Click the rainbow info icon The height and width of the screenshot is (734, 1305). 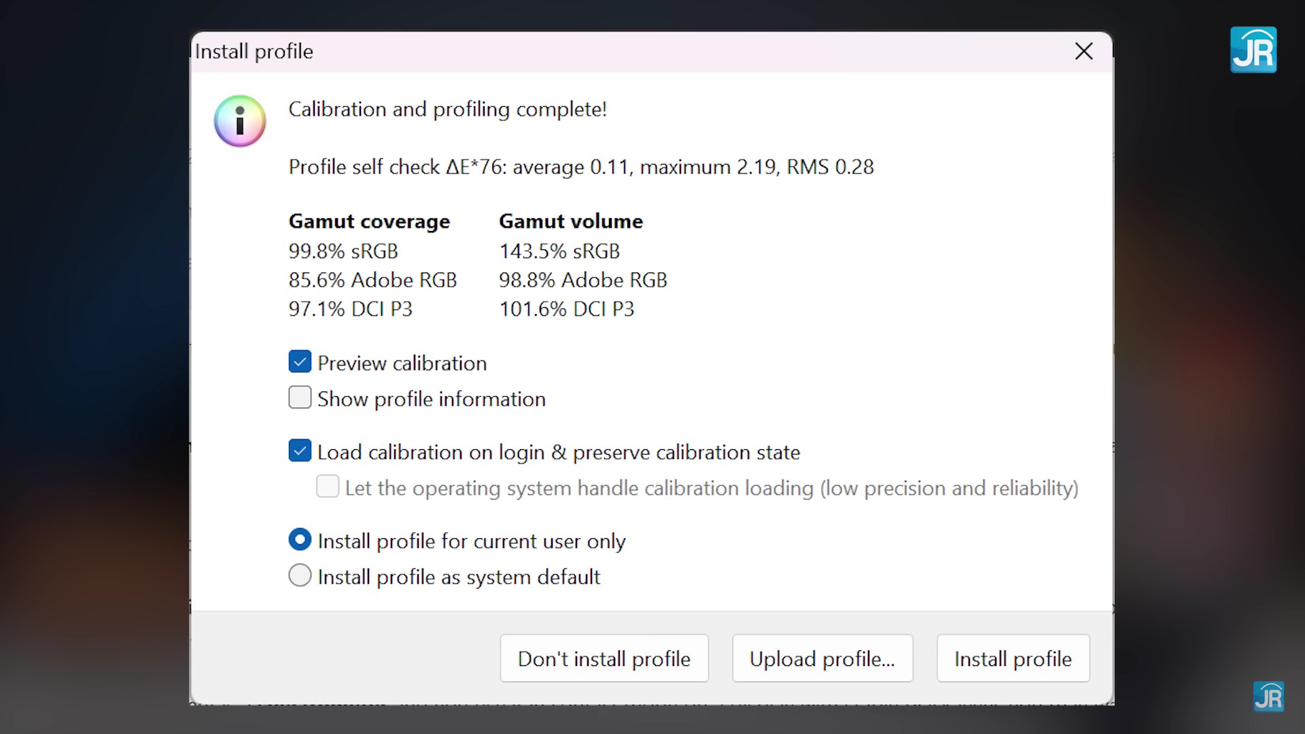240,121
